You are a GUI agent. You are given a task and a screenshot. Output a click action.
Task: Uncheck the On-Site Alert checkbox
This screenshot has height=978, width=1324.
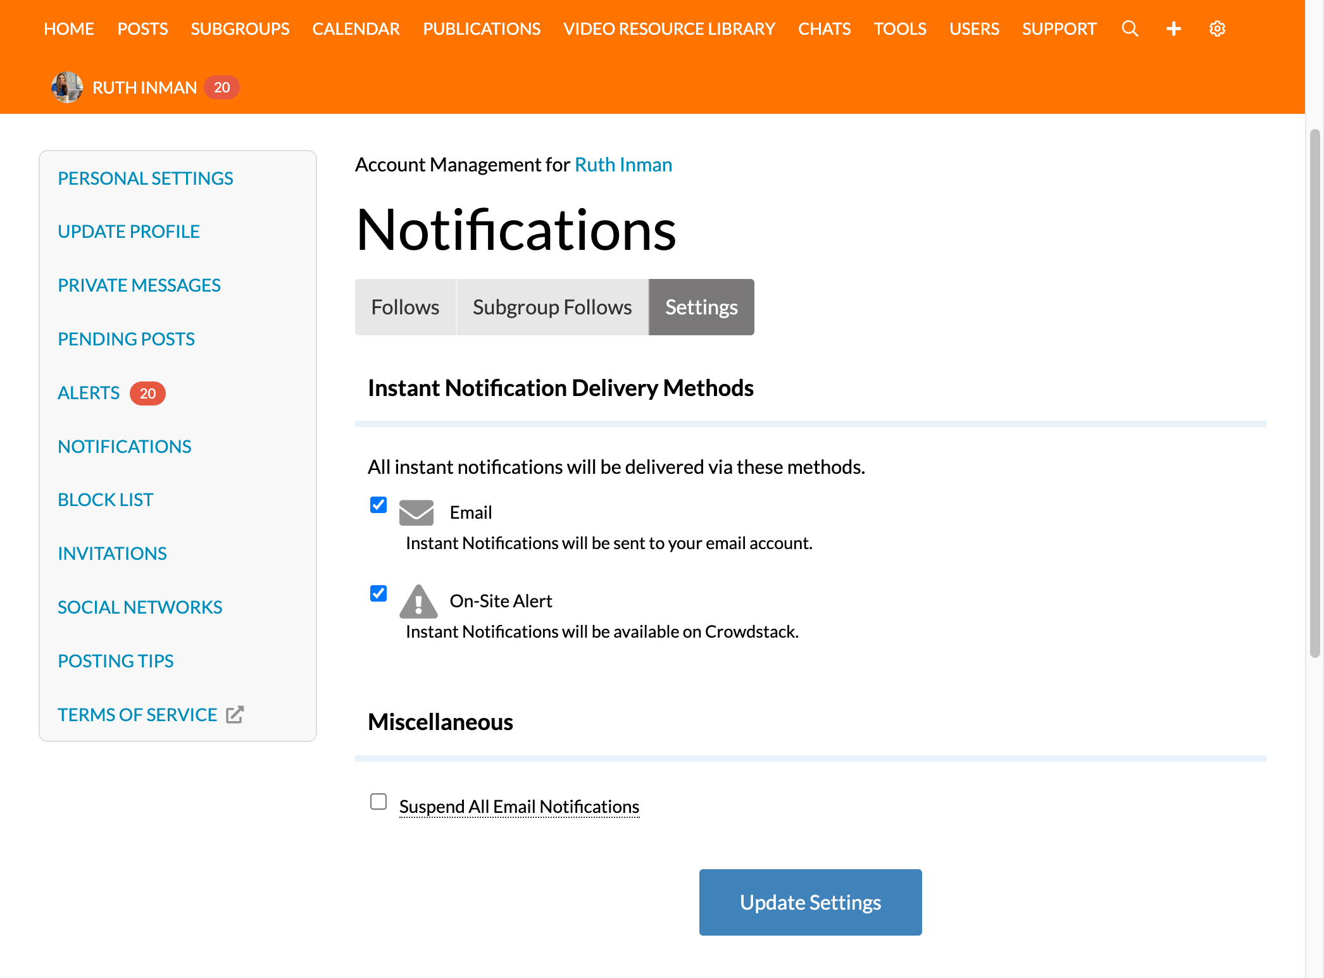click(378, 593)
